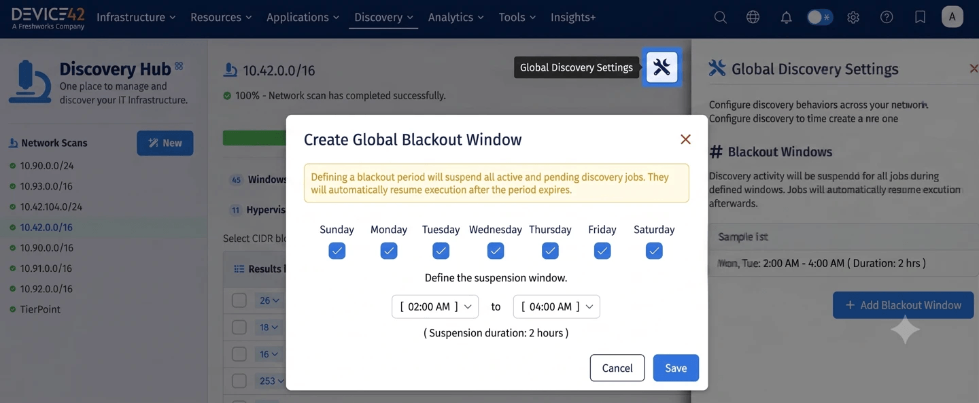979x403 pixels.
Task: Open the Resources menu
Action: point(221,18)
